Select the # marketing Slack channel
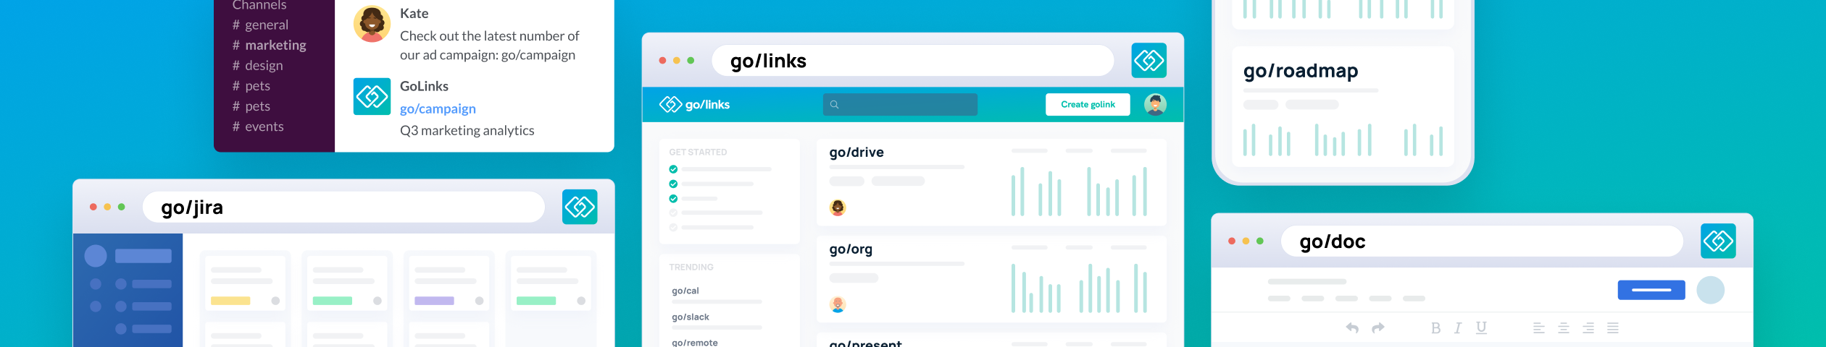The height and width of the screenshot is (347, 1826). click(270, 46)
